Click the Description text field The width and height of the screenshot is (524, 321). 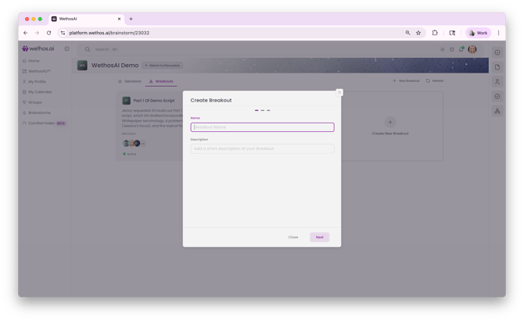click(x=262, y=148)
